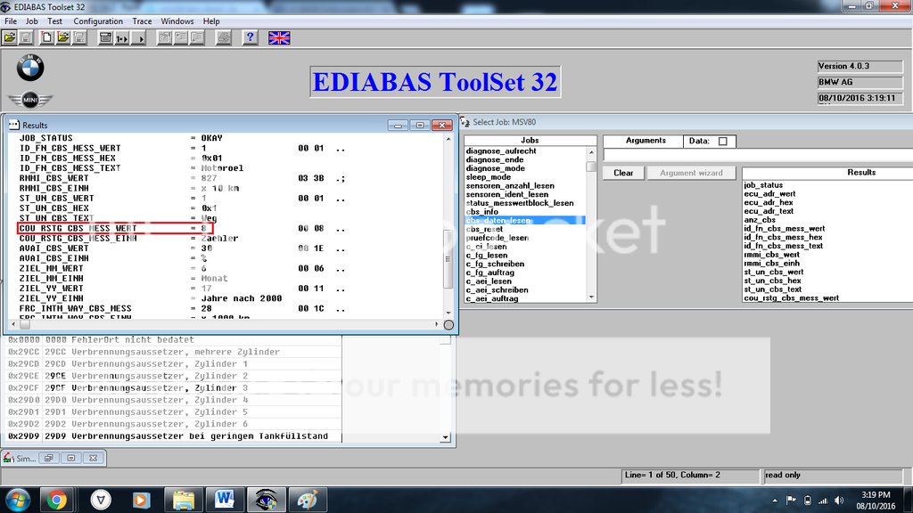This screenshot has height=513, width=913.
Task: Click the MINI logo
Action: pyautogui.click(x=30, y=100)
